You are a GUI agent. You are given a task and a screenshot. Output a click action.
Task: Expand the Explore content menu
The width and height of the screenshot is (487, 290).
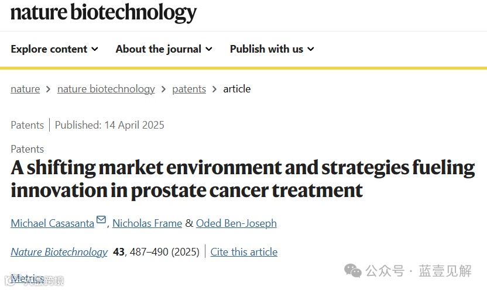coord(54,49)
